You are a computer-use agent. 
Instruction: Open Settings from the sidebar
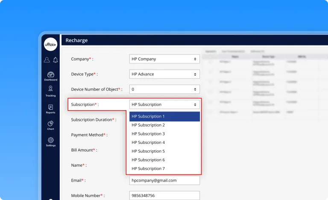(50, 142)
